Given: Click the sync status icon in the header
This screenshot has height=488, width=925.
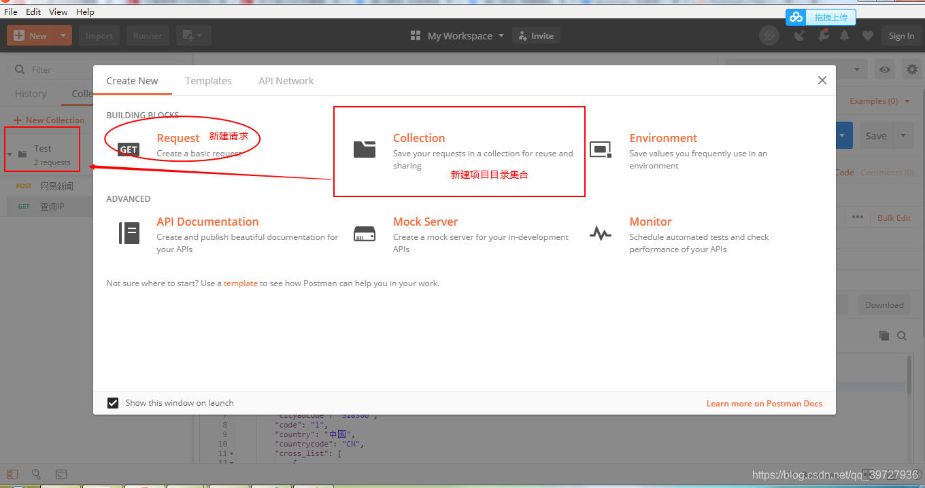Looking at the screenshot, I should [x=769, y=35].
